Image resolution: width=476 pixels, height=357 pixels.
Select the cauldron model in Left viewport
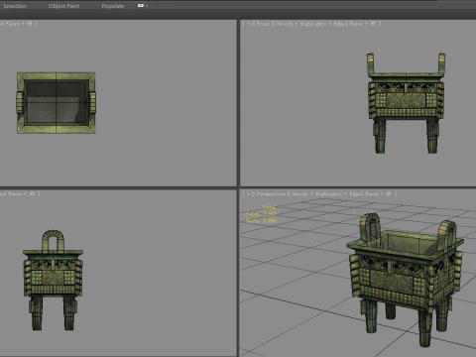[53, 281]
